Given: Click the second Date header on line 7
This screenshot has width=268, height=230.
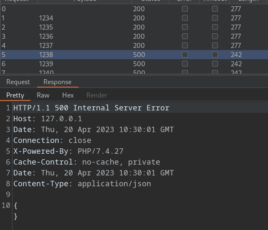Looking at the screenshot, I should point(94,173).
